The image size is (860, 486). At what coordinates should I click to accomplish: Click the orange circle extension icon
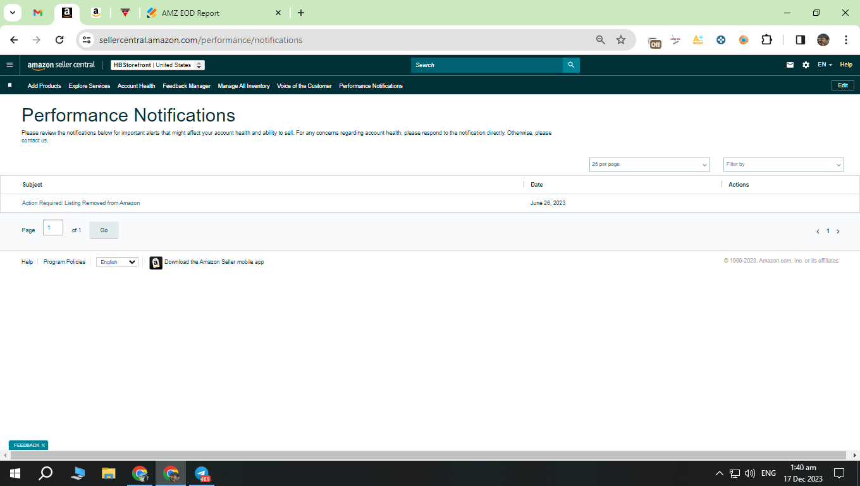click(744, 40)
